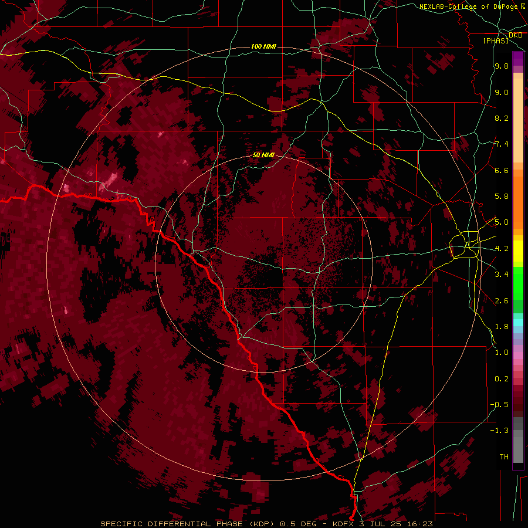Click the TH threshold label

[x=504, y=457]
